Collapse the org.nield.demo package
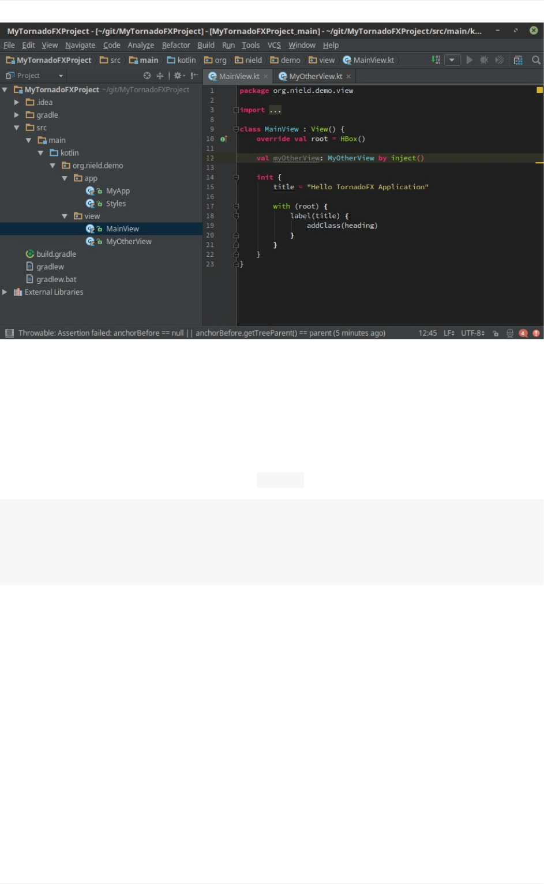This screenshot has height=884, width=544. click(52, 166)
